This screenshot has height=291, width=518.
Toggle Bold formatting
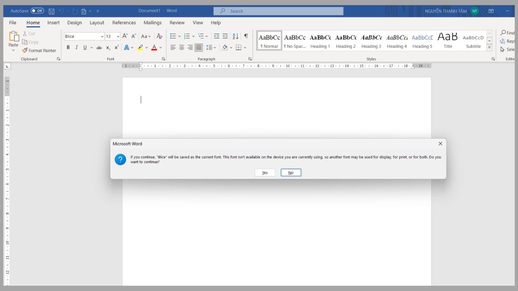(x=68, y=47)
